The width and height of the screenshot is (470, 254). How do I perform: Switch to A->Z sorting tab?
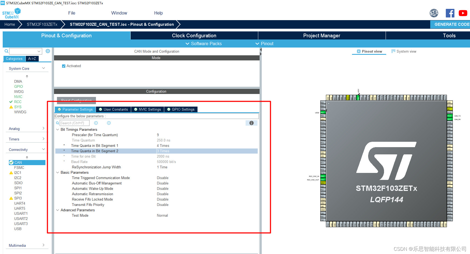tap(32, 59)
